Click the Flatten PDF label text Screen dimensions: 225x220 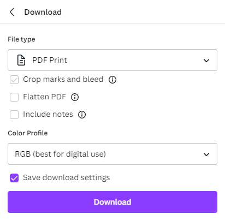(44, 97)
